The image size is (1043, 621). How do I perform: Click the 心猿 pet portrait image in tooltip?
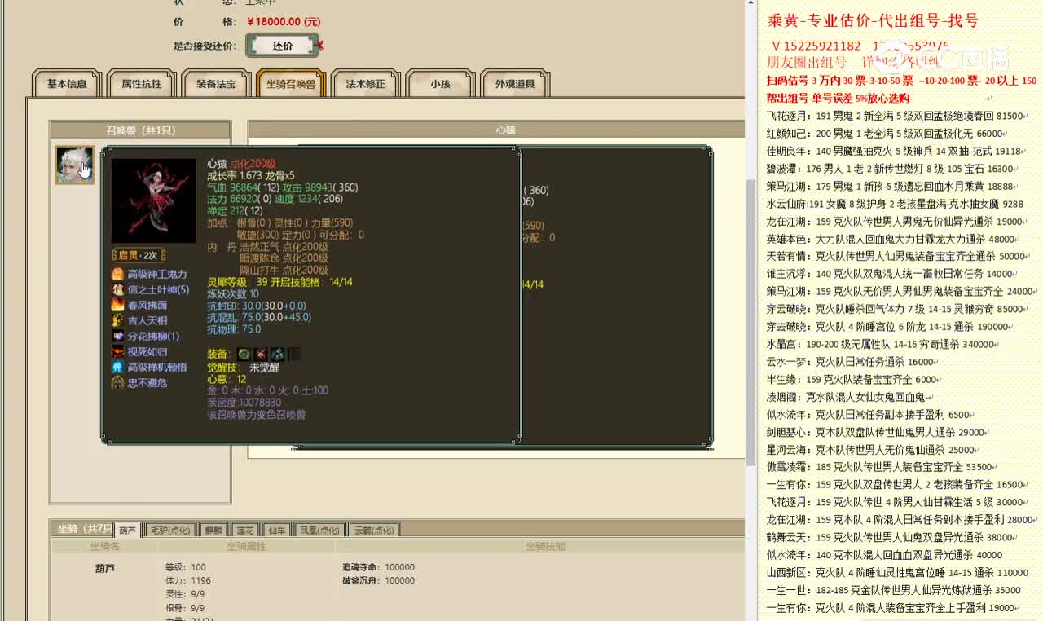(x=153, y=200)
